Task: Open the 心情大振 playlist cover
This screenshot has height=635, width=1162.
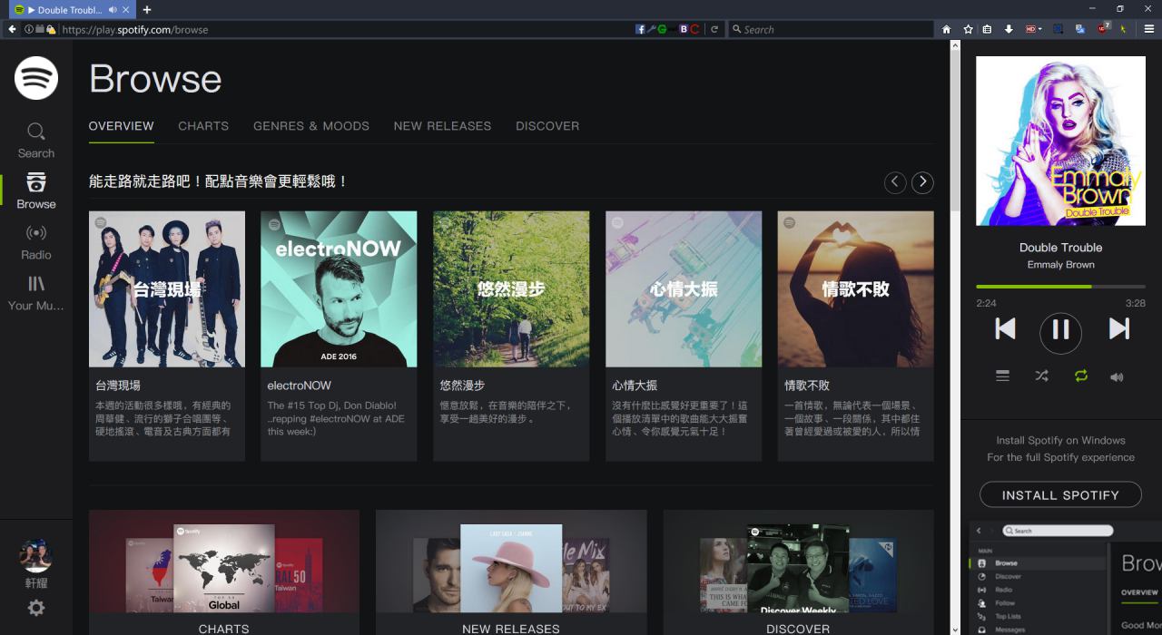Action: pyautogui.click(x=684, y=289)
